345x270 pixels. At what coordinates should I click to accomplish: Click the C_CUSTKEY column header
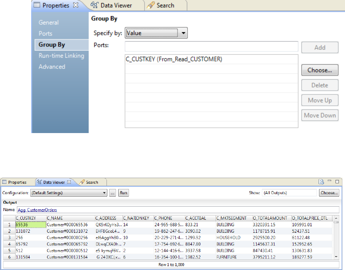tap(31, 218)
